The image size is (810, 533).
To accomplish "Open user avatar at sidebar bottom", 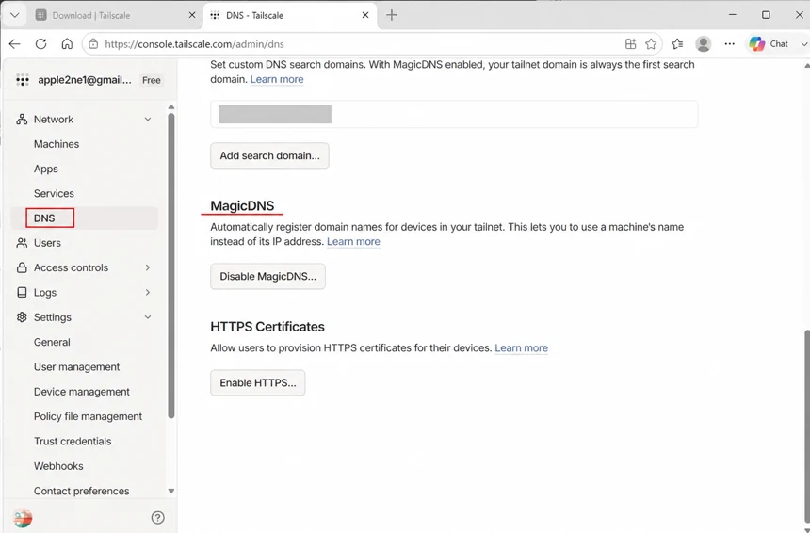I will point(23,518).
